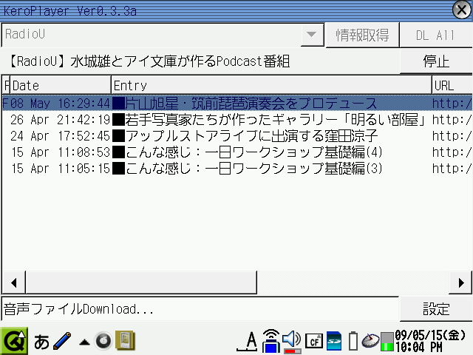Click the battery status icon
Screen dimensions: 473x355
(x=353, y=341)
